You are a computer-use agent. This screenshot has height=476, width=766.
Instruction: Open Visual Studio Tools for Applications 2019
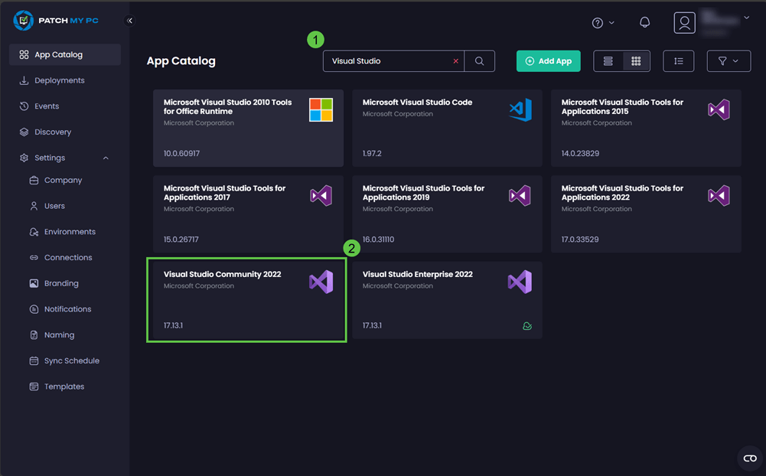point(447,214)
